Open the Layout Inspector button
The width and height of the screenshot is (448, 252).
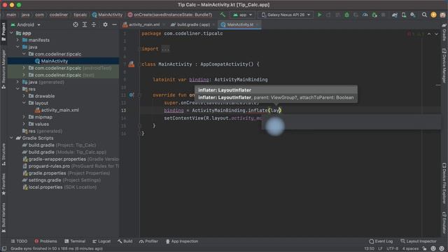pyautogui.click(x=419, y=241)
